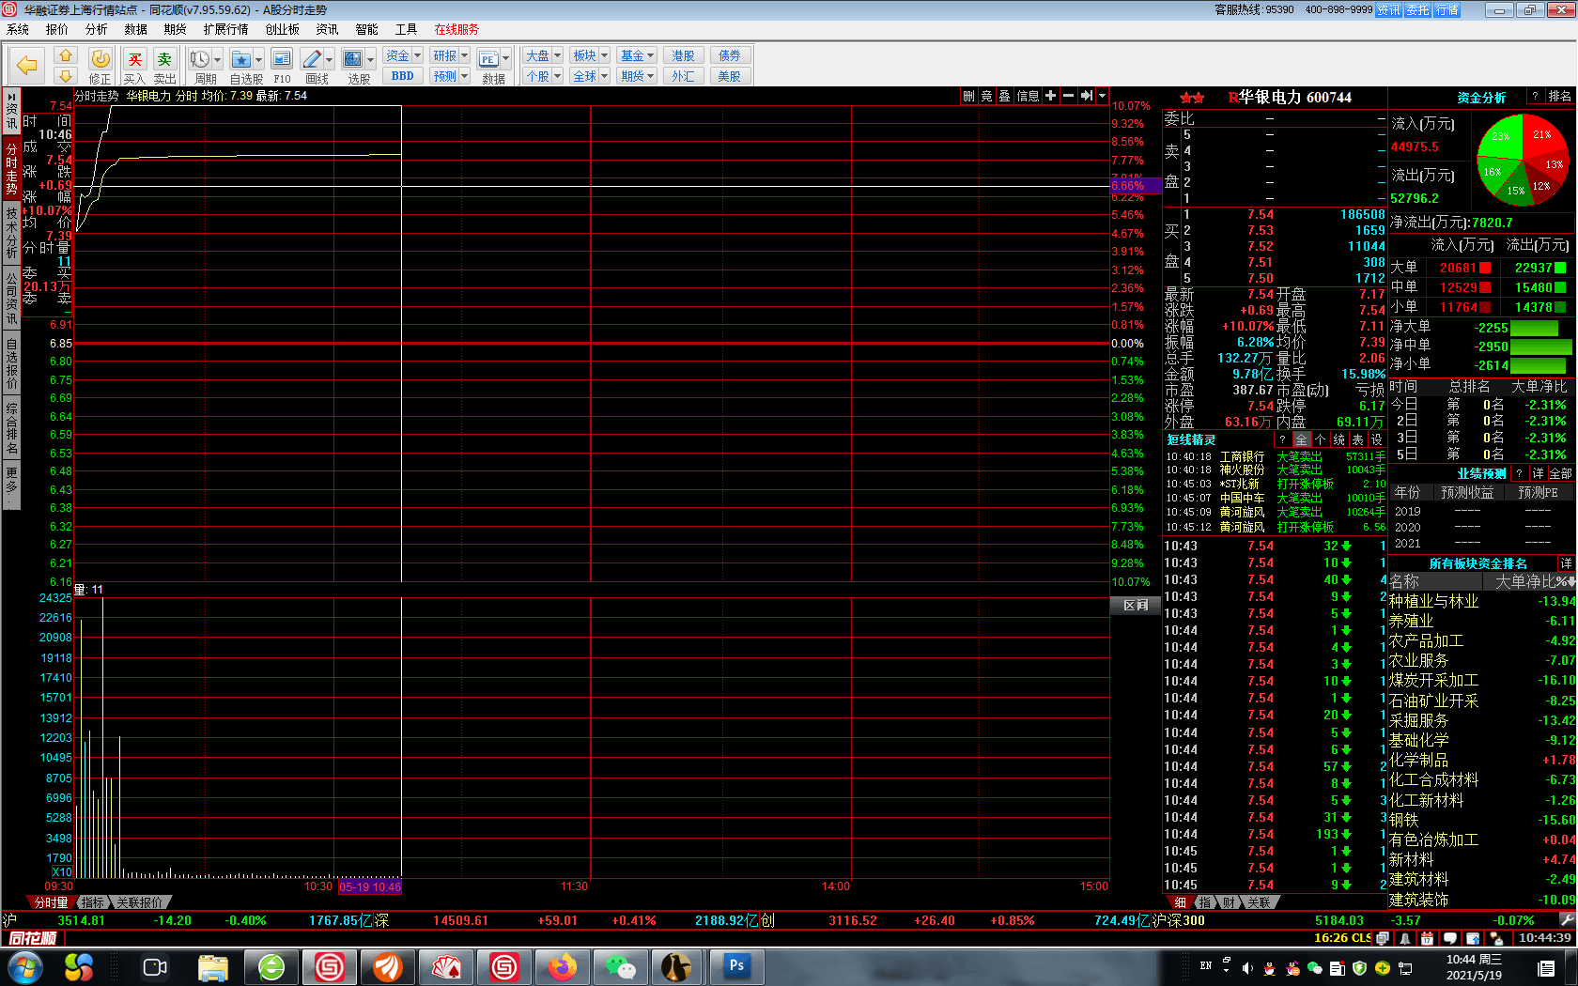Expand the 画线 dropdown arrow
This screenshot has height=986, width=1578.
tap(330, 60)
